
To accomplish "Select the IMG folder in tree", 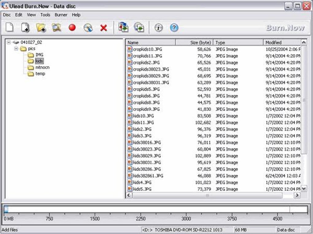I will point(39,55).
